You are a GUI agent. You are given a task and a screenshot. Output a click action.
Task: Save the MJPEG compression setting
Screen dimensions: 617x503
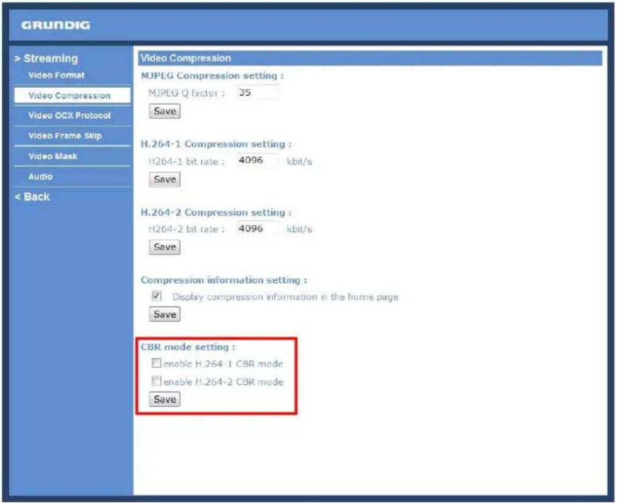click(165, 111)
